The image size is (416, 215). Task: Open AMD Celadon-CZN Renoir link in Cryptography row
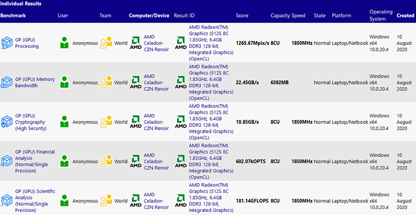[156, 122]
